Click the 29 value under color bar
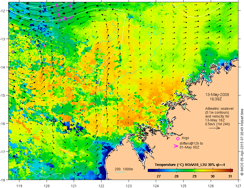 click(x=194, y=176)
